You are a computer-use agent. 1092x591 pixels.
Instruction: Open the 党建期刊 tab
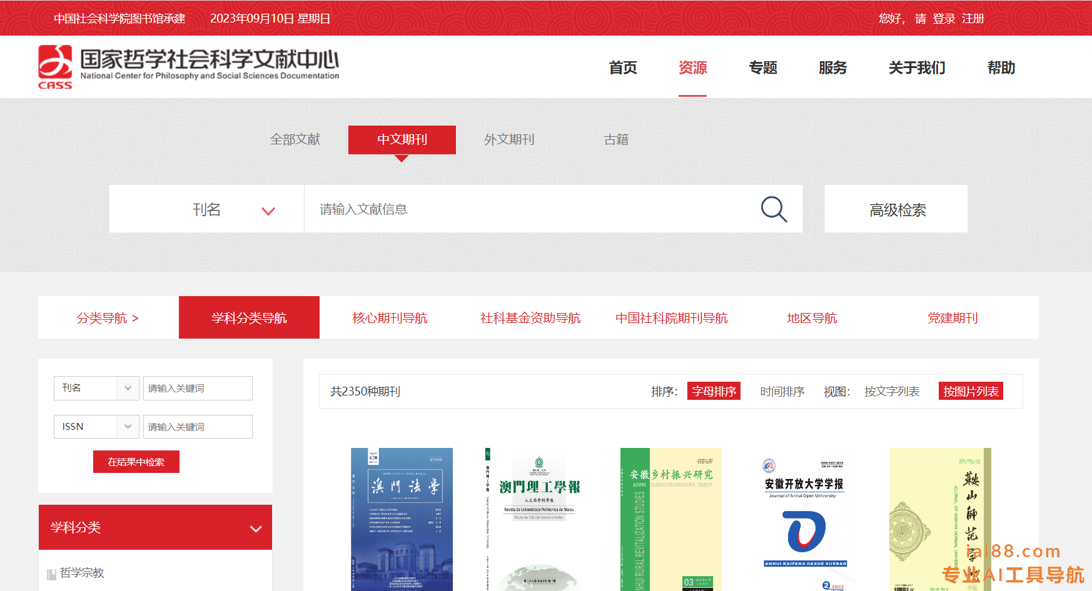coord(953,318)
